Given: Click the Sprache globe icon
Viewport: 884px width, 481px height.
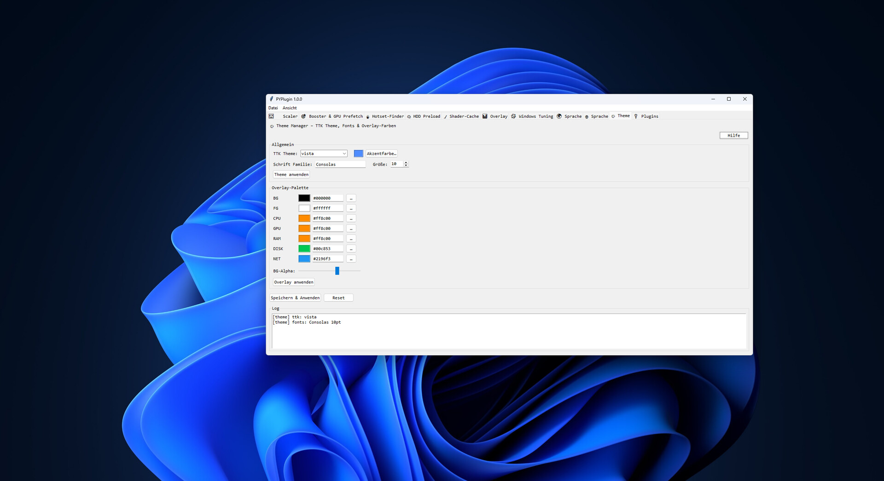Looking at the screenshot, I should [559, 116].
